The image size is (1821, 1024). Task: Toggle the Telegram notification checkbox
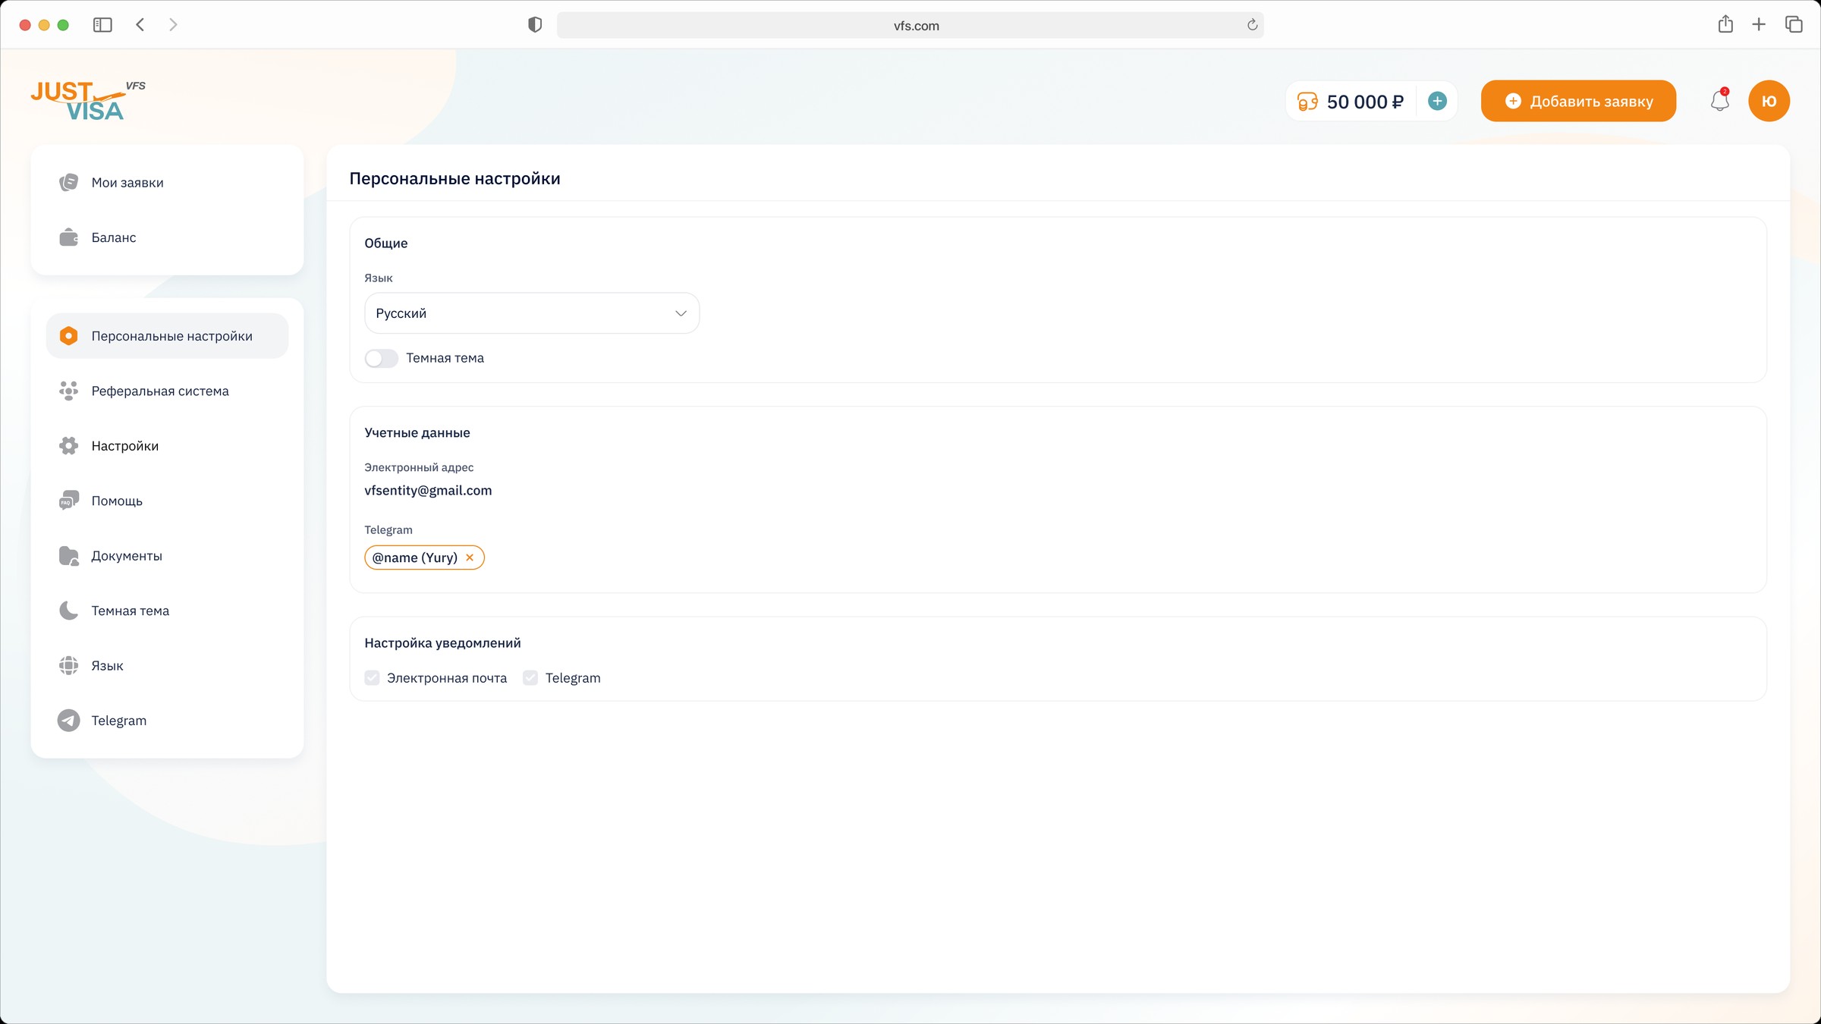[x=530, y=678]
